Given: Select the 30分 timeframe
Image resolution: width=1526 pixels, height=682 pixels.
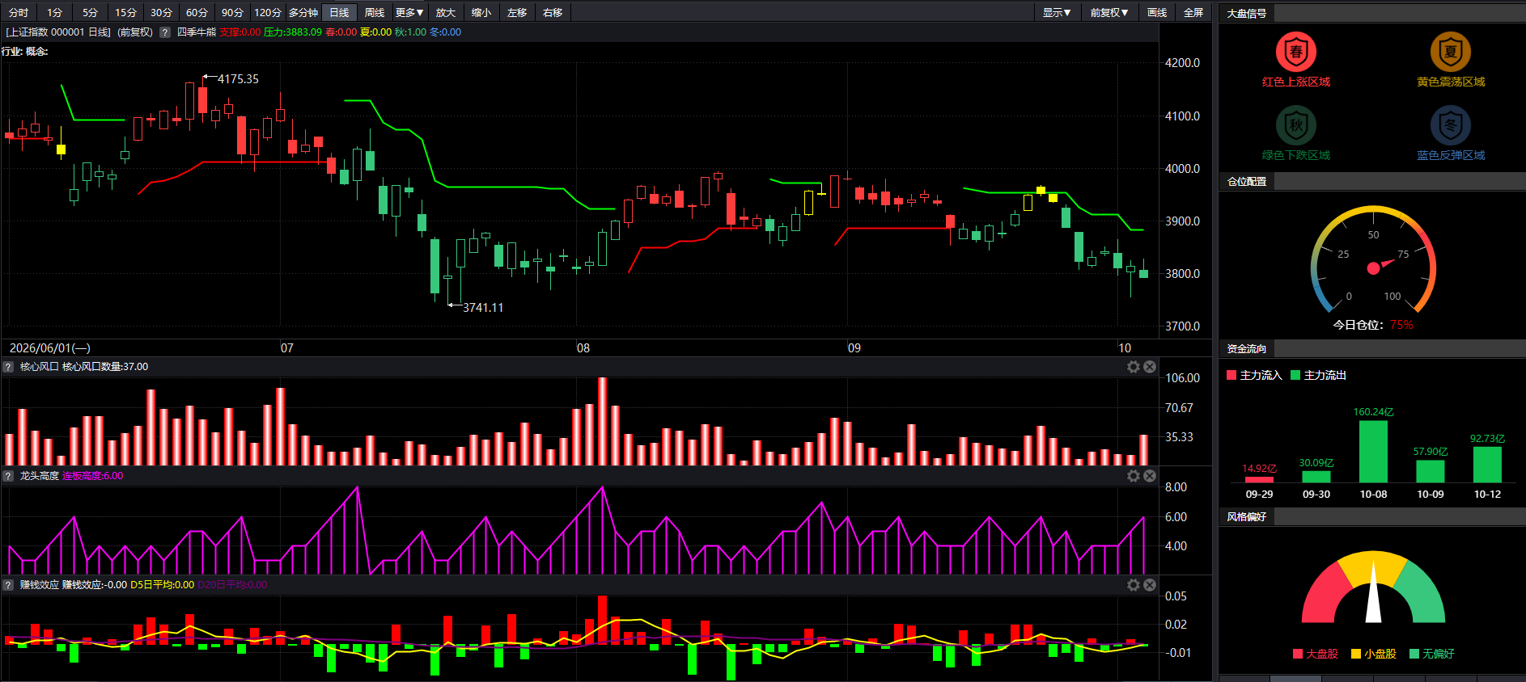Looking at the screenshot, I should [x=161, y=13].
